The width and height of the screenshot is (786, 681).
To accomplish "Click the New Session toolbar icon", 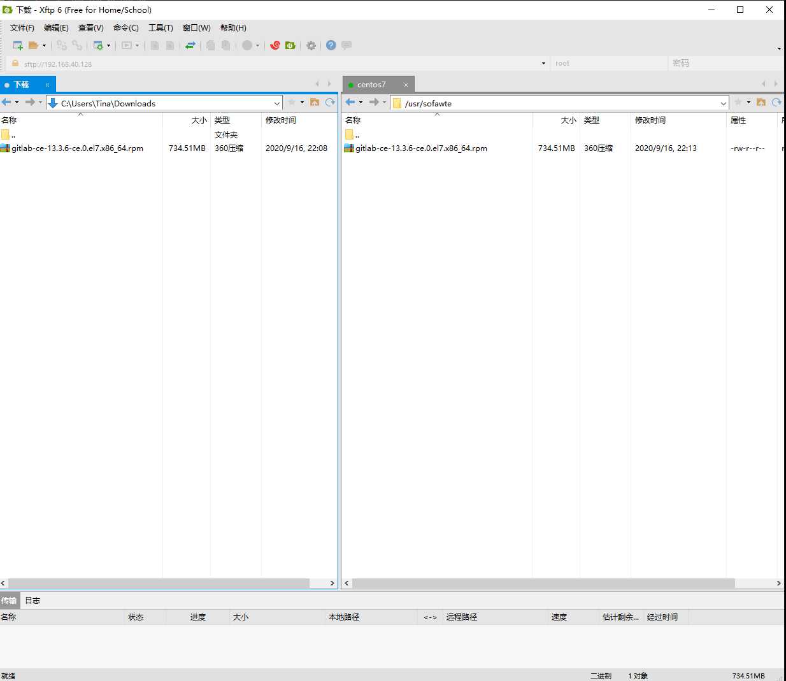I will (18, 45).
